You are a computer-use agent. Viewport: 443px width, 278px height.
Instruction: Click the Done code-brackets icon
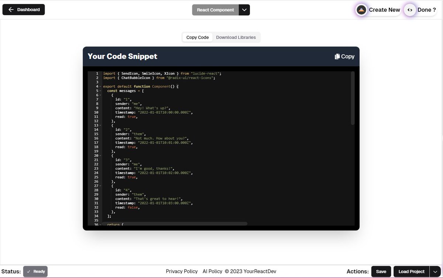pyautogui.click(x=410, y=10)
